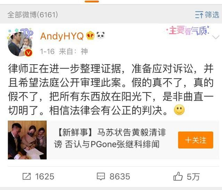
Task: Tap the post text body starting 律师正在进一步
Action: [111, 90]
